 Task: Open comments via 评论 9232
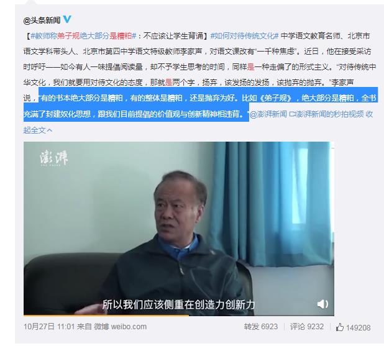306,326
